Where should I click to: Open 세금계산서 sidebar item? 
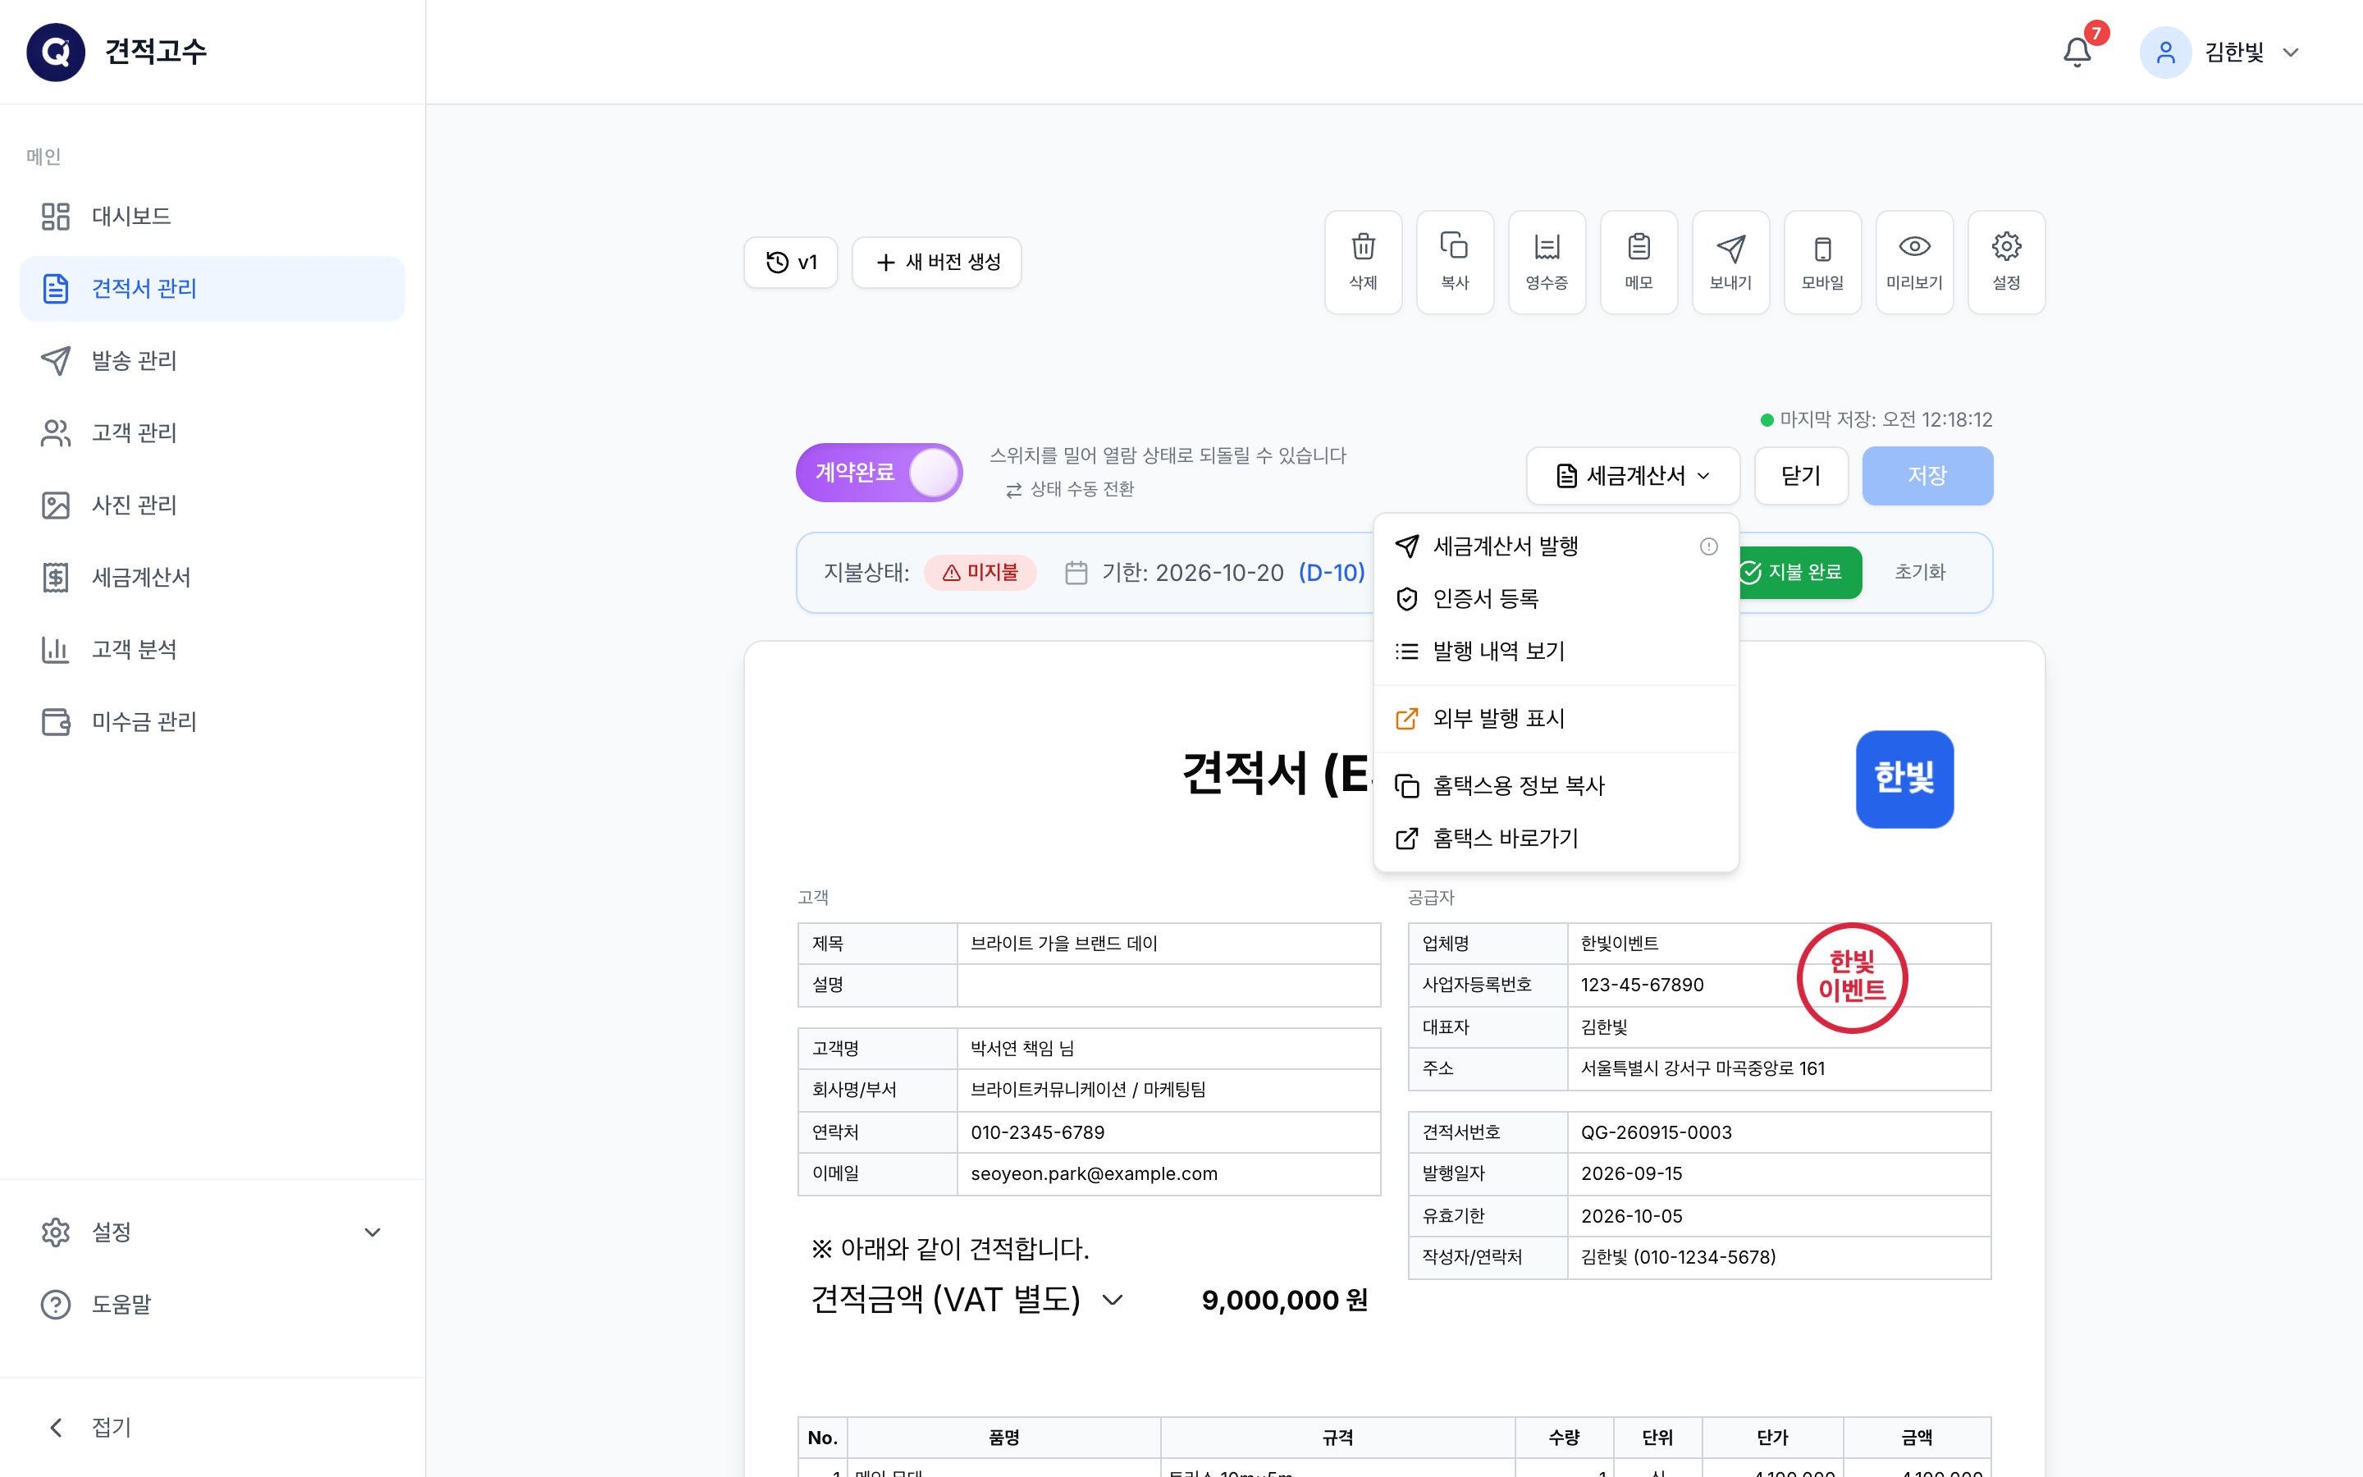[212, 578]
